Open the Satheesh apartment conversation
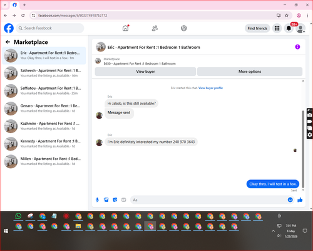This screenshot has width=313, height=251. pos(44,73)
